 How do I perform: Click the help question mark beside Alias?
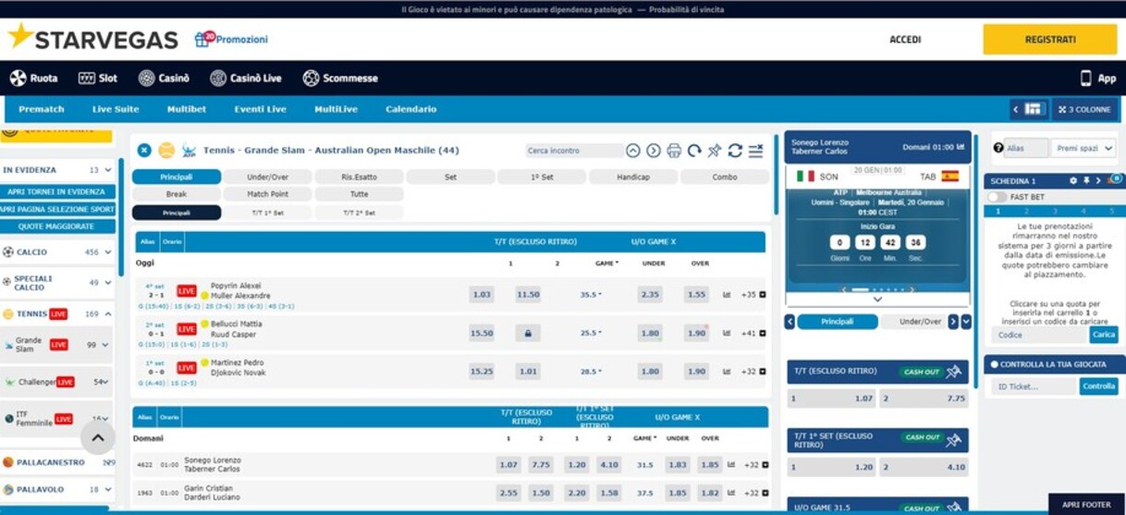coord(997,148)
